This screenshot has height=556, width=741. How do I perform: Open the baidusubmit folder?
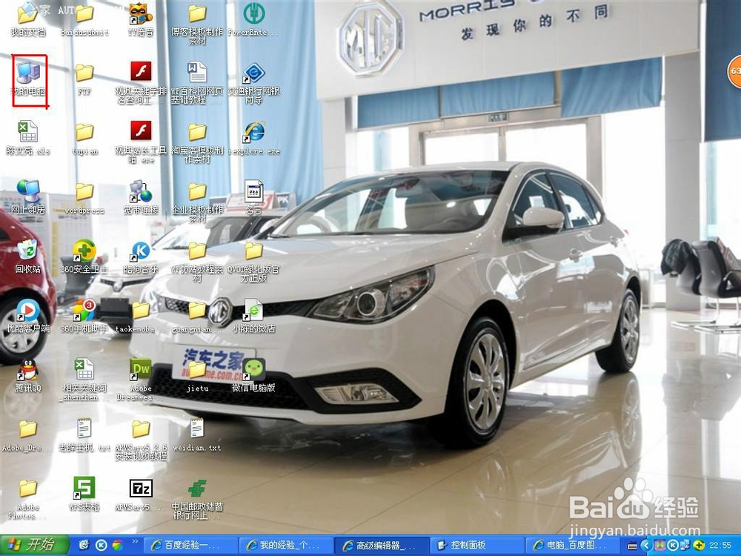tap(84, 13)
